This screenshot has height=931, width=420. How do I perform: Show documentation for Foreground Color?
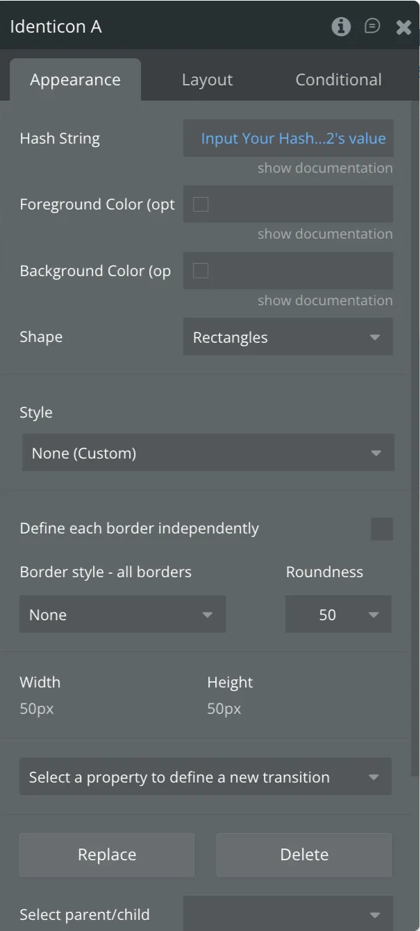tap(325, 234)
